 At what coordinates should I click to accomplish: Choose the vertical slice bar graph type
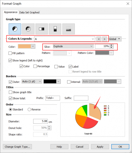click(55, 29)
